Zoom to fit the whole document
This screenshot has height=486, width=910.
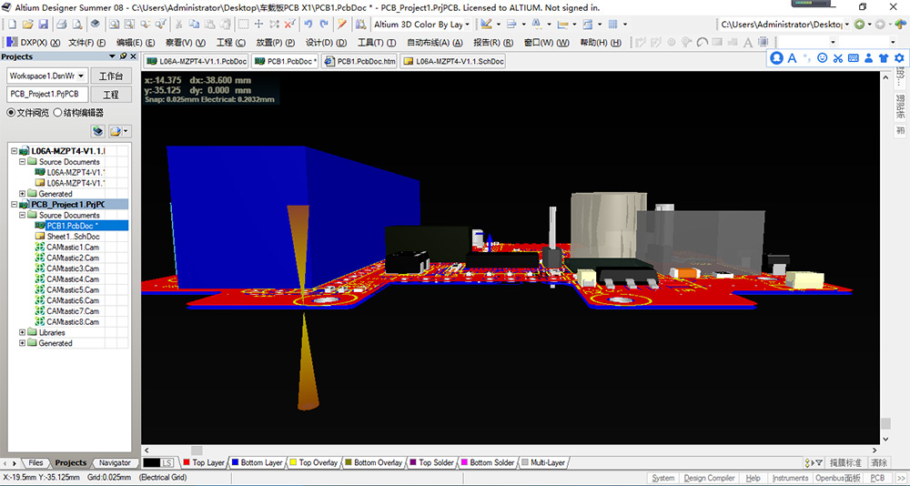[115, 25]
